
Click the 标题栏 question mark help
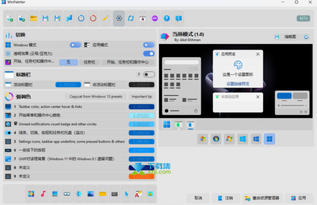139,75
